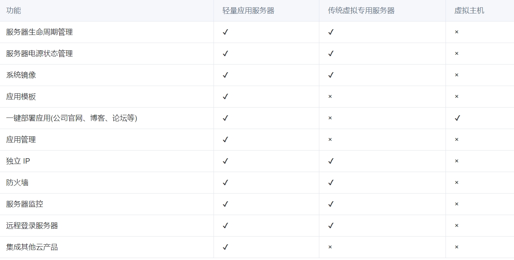Click the cross for 应用模板 under 传统虚拟专用服务器
This screenshot has width=514, height=260.
click(330, 96)
